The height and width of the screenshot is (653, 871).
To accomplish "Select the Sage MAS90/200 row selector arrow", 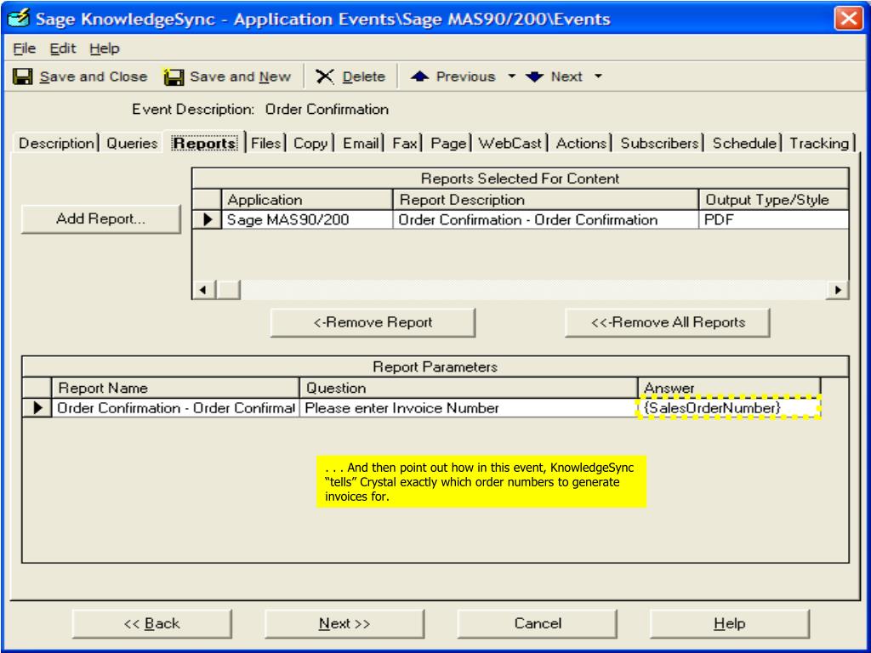I will [207, 219].
